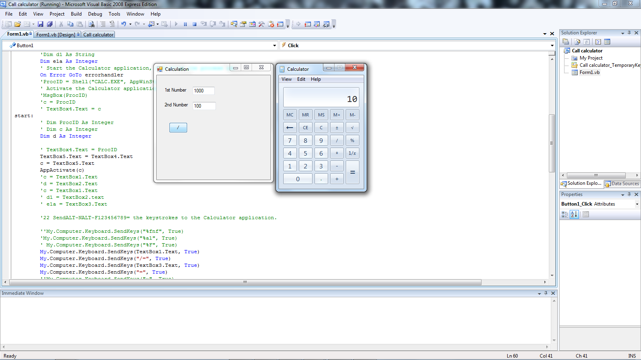The width and height of the screenshot is (641, 360).
Task: Open the Build menu
Action: click(76, 14)
